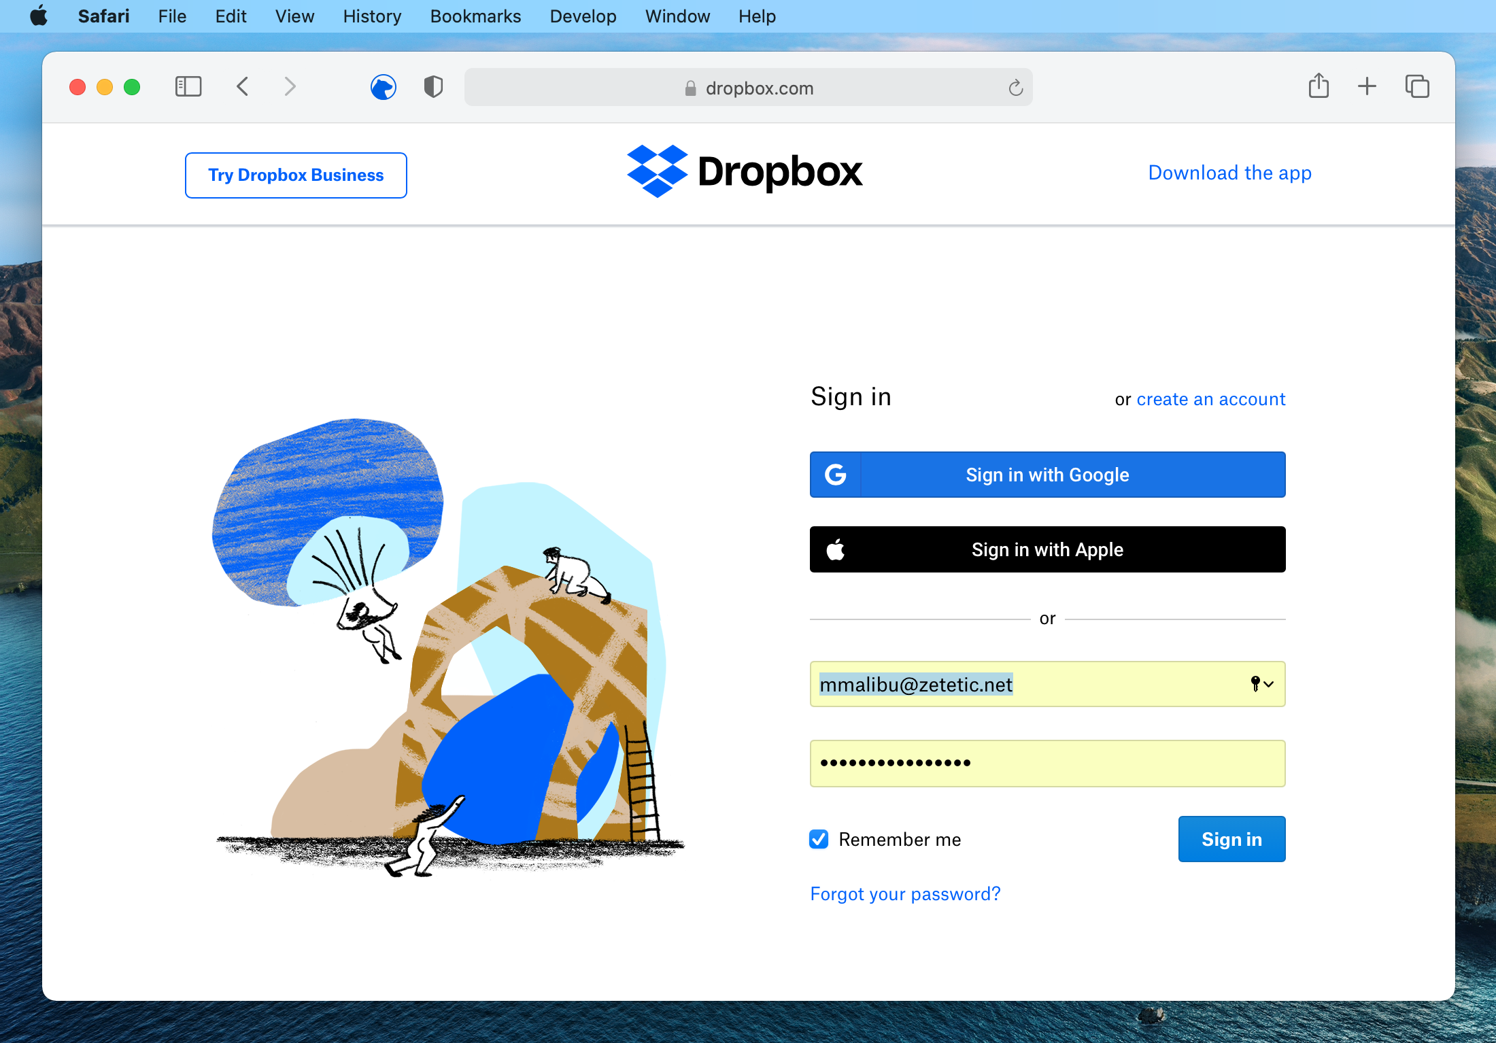Viewport: 1496px width, 1043px height.
Task: Open the File menu
Action: [x=172, y=16]
